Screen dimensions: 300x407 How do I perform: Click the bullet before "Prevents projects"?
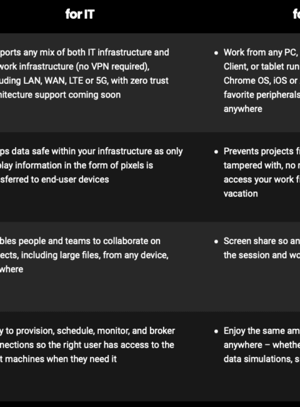click(216, 152)
